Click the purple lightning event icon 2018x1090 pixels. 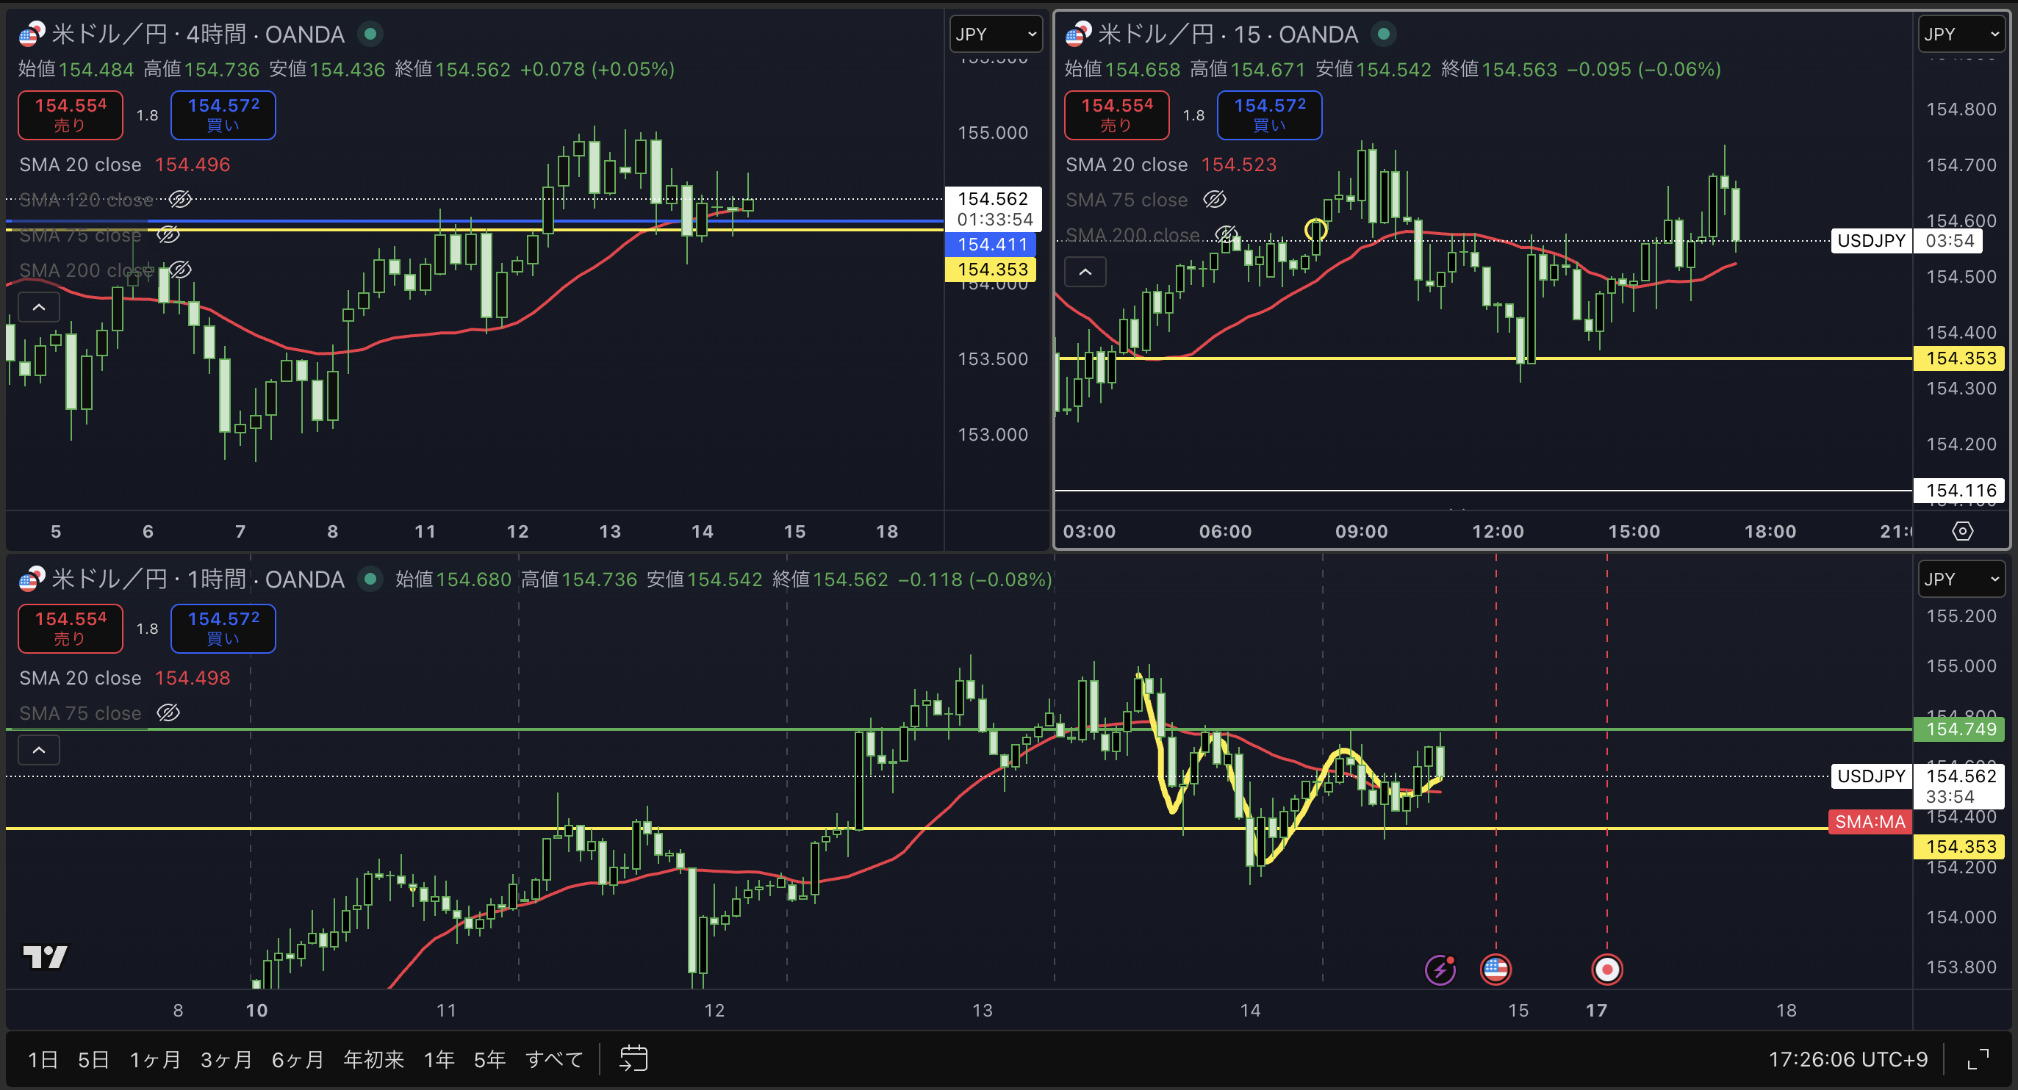click(1440, 970)
